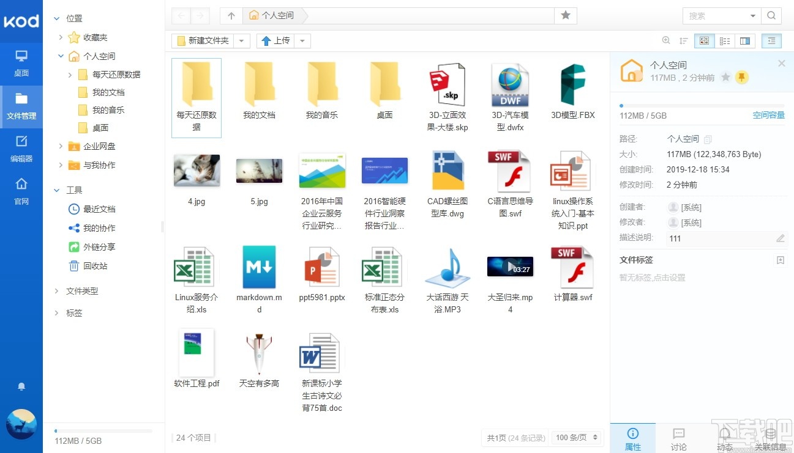Copy the path using the icon beside 个人空间

point(707,139)
